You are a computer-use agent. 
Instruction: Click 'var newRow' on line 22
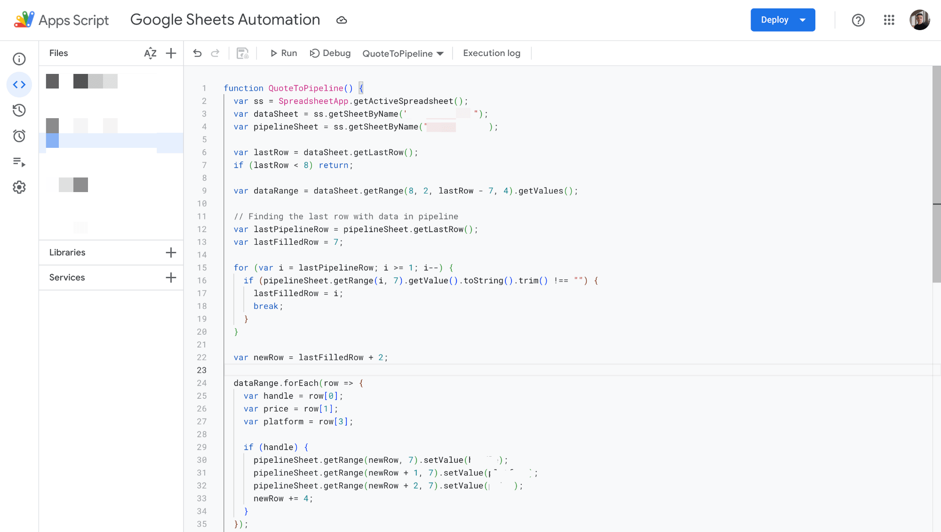pyautogui.click(x=259, y=357)
